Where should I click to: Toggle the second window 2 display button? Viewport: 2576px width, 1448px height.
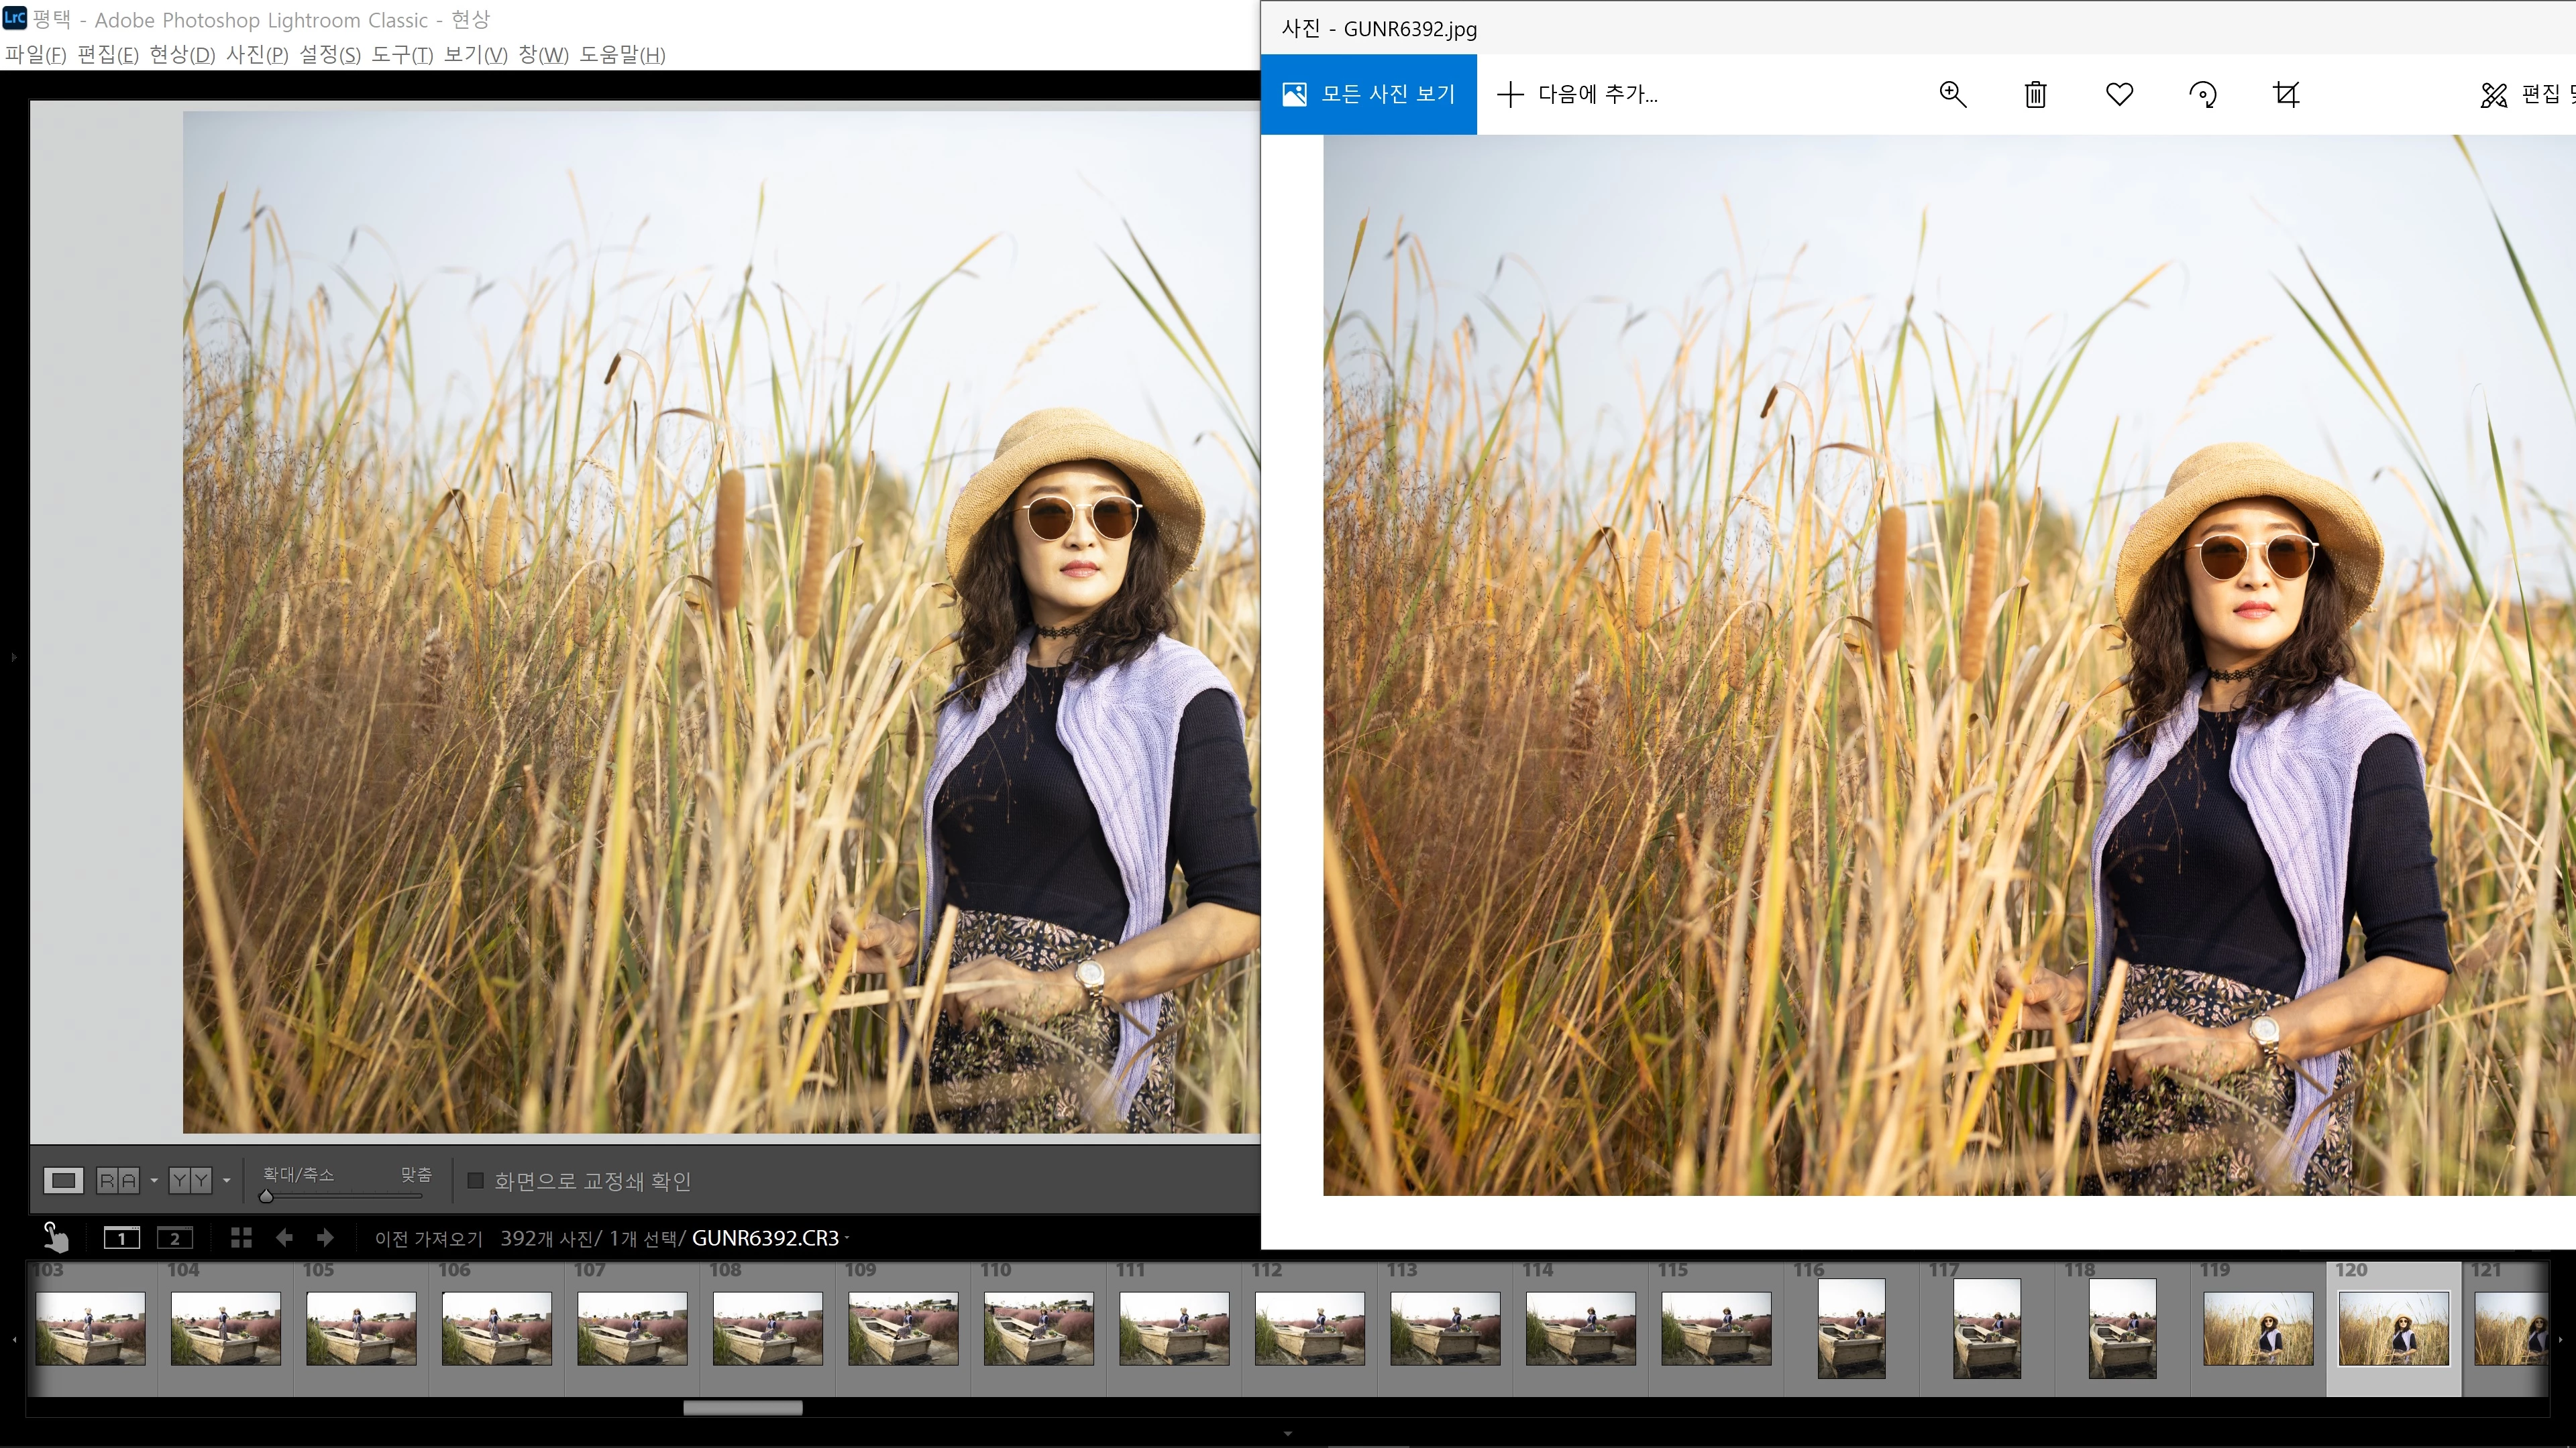pyautogui.click(x=174, y=1238)
